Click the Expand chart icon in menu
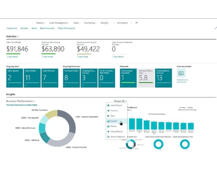The image size is (217, 172). pos(108,121)
